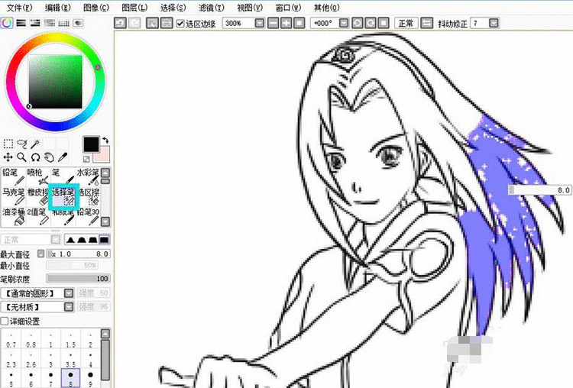The height and width of the screenshot is (388, 573).
Task: Click the 正常 view mode button
Action: pos(405,24)
